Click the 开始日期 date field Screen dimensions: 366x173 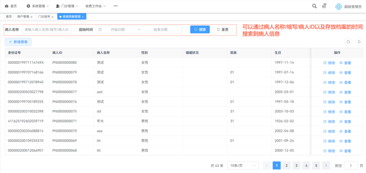118,29
